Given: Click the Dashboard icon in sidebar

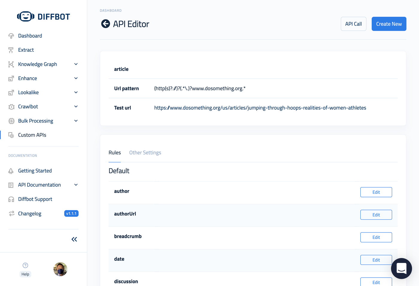Looking at the screenshot, I should pyautogui.click(x=11, y=36).
